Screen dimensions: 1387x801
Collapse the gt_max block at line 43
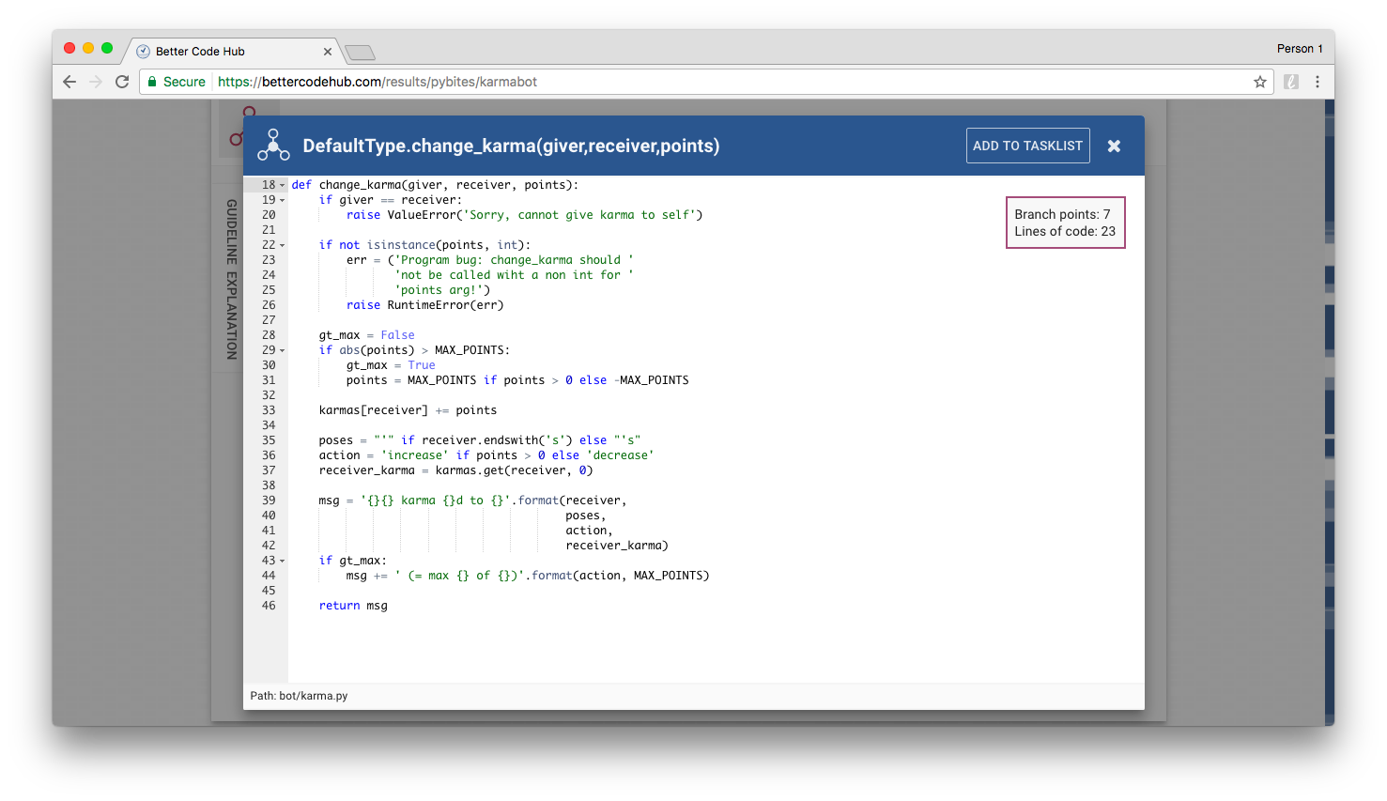coord(281,561)
